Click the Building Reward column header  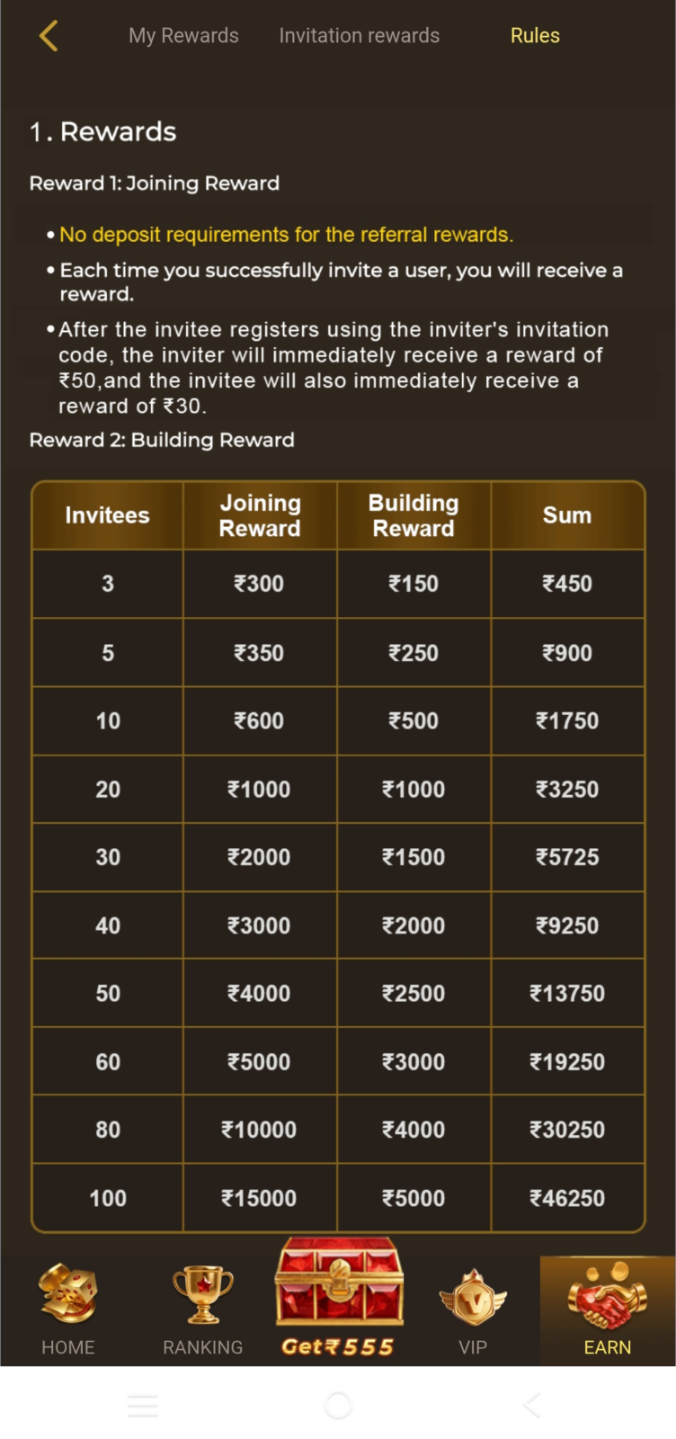[x=414, y=515]
